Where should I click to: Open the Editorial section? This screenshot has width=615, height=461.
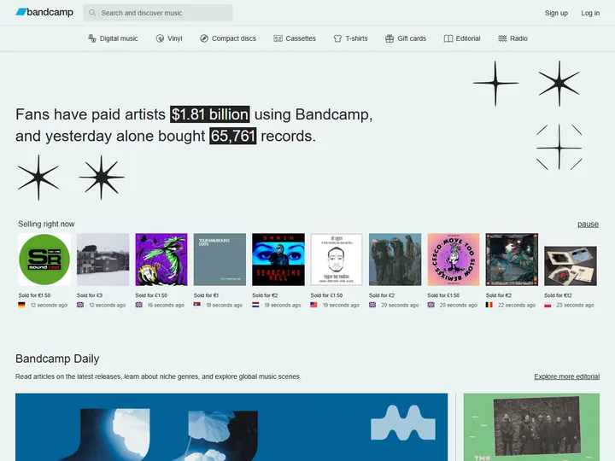(x=462, y=38)
